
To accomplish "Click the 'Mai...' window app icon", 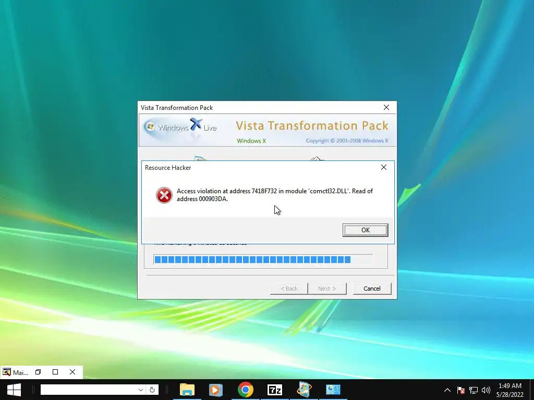I will click(x=6, y=372).
